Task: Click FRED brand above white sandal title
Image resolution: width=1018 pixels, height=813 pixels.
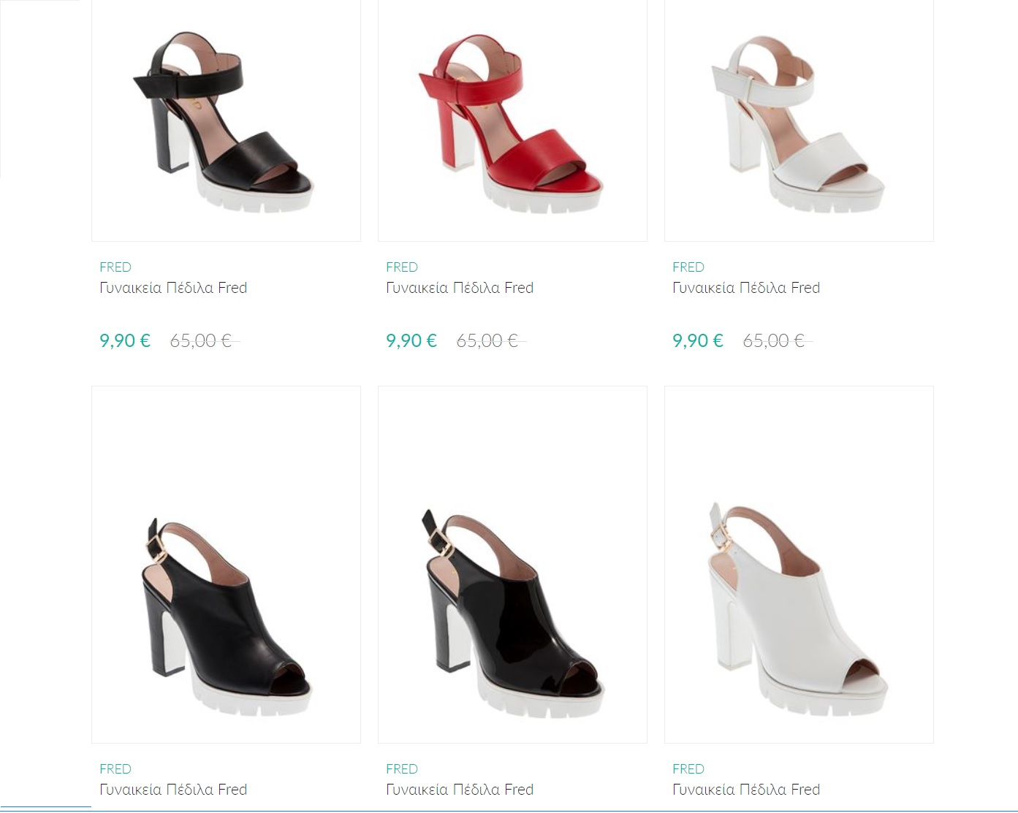Action: coord(688,267)
